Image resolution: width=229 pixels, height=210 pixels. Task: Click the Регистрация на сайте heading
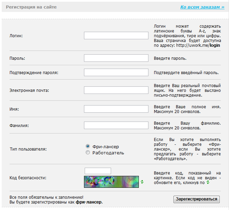point(31,7)
